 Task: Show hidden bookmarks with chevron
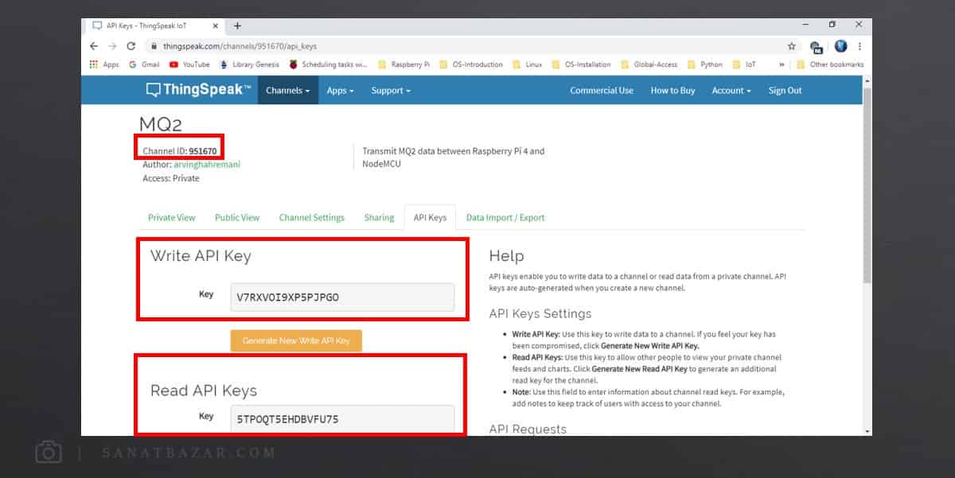(x=782, y=64)
